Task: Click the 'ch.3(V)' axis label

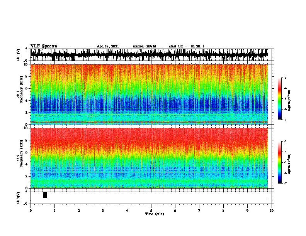Action: click(18, 198)
